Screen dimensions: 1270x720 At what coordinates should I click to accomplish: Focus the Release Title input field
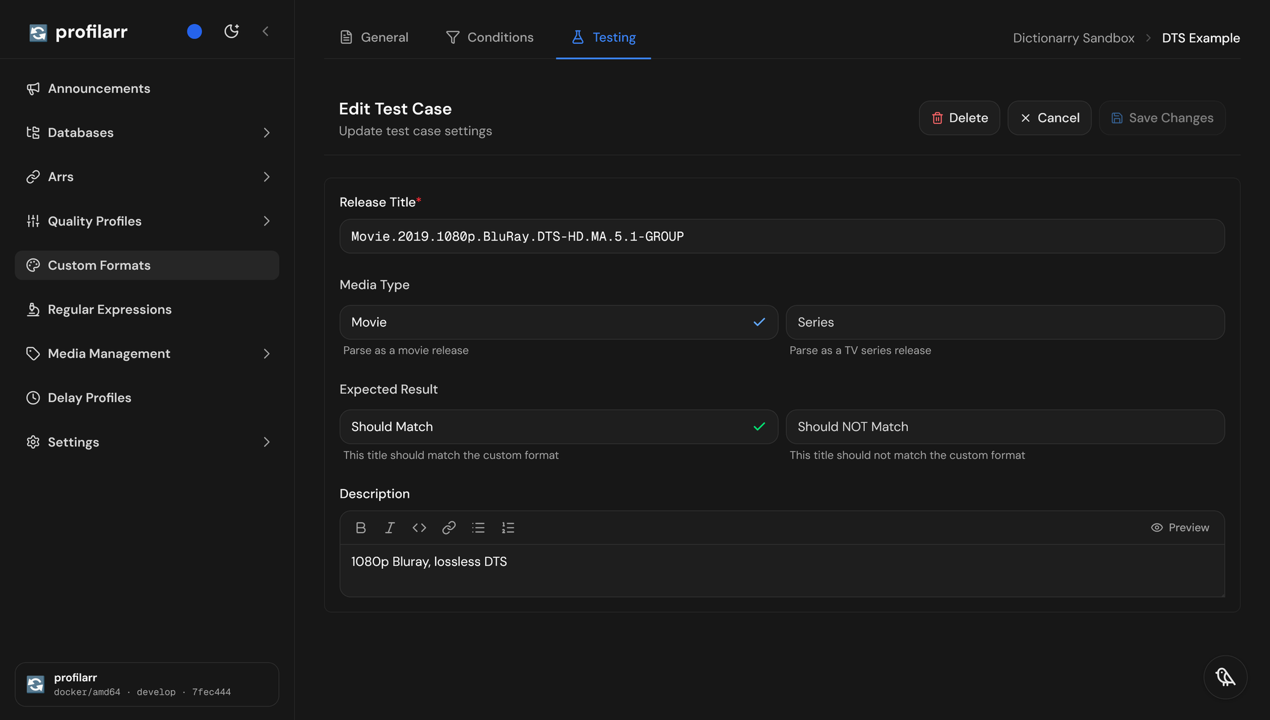tap(782, 236)
